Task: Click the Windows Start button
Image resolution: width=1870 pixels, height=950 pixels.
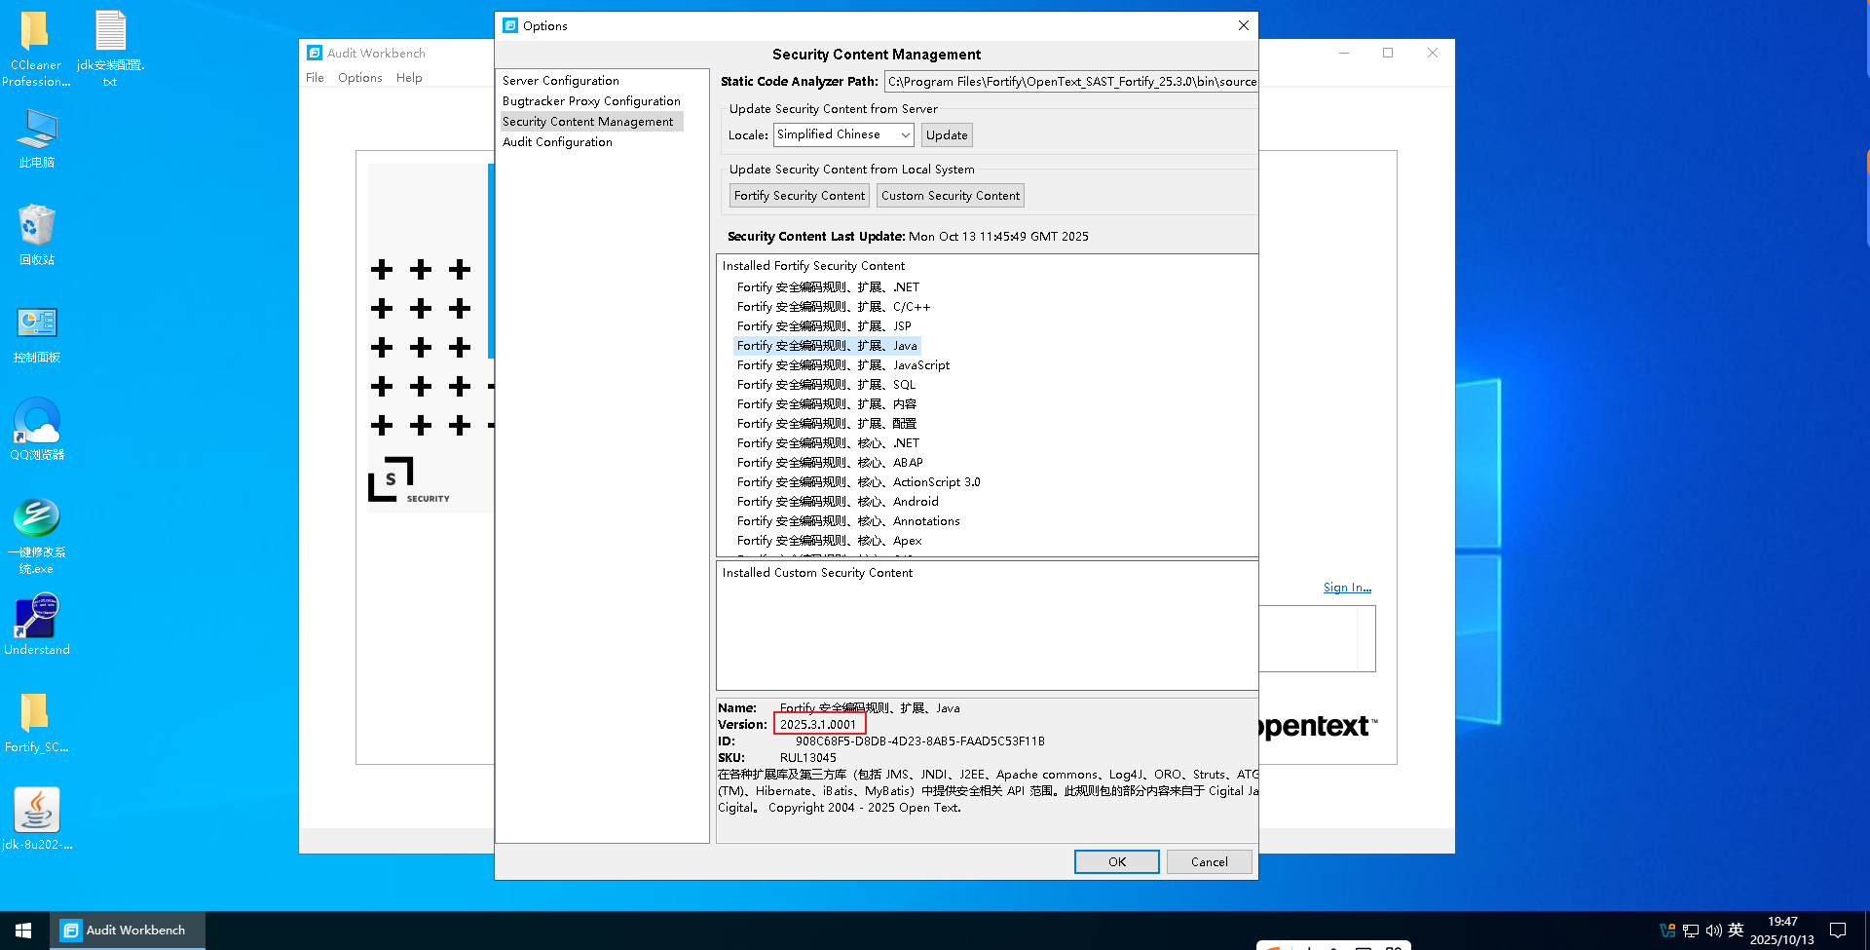Action: (23, 931)
